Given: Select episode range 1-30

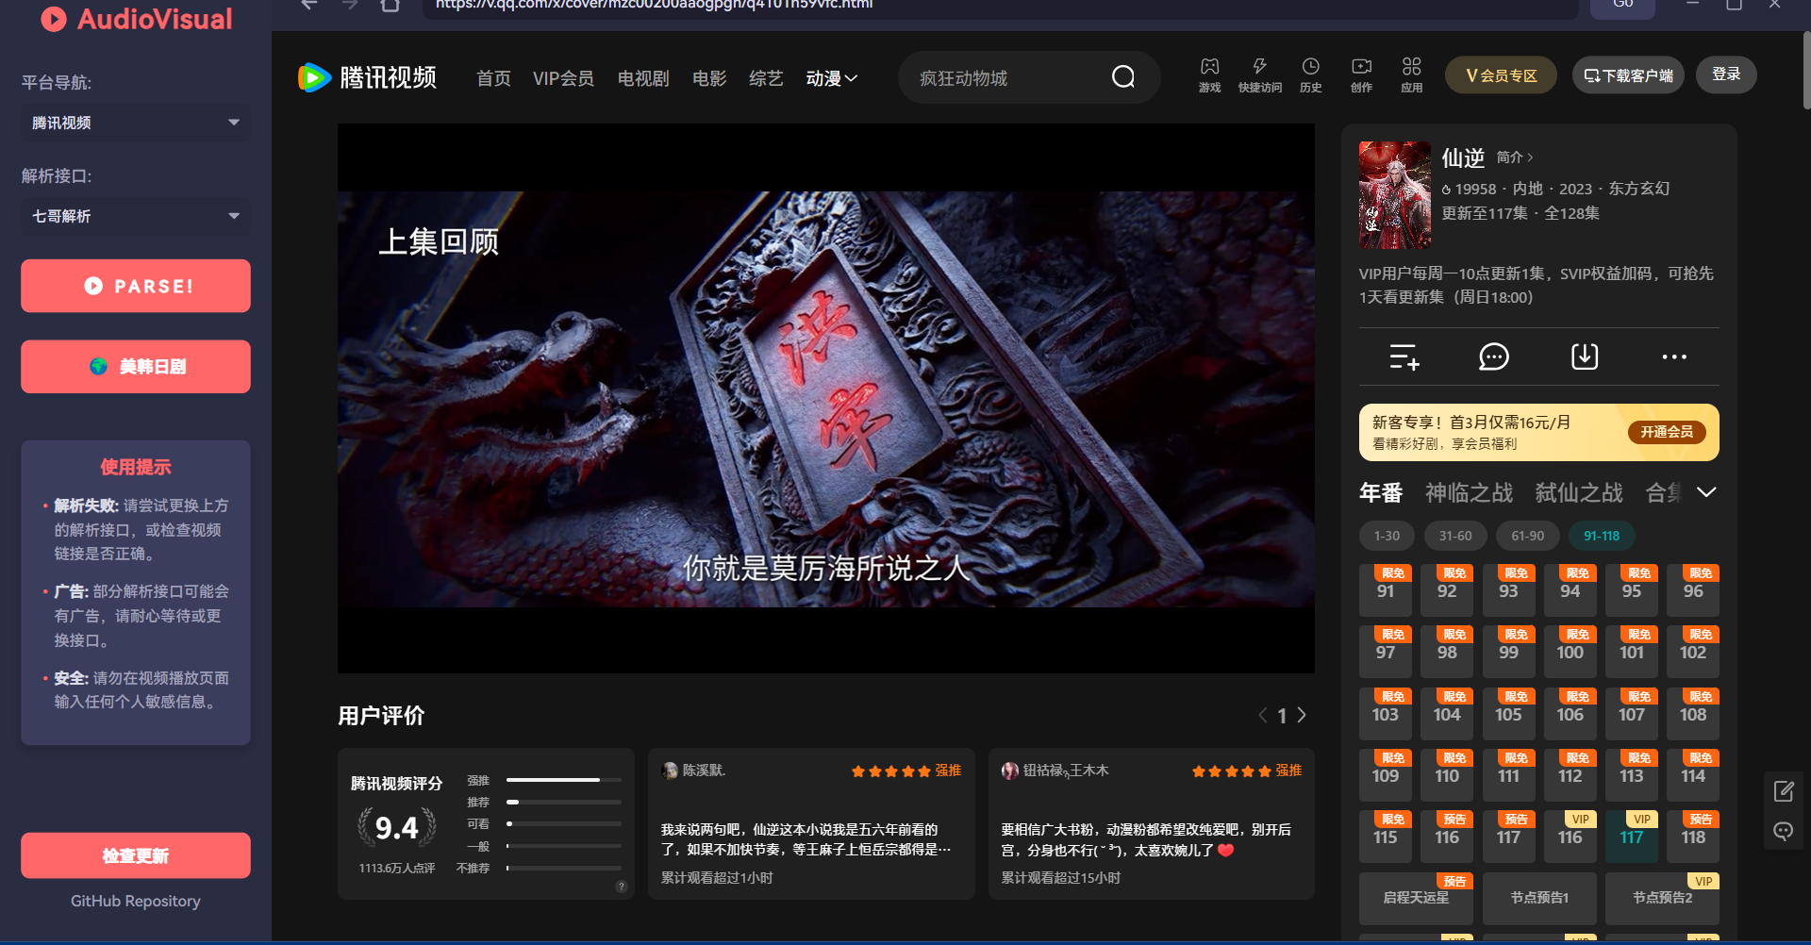Looking at the screenshot, I should click(1387, 536).
